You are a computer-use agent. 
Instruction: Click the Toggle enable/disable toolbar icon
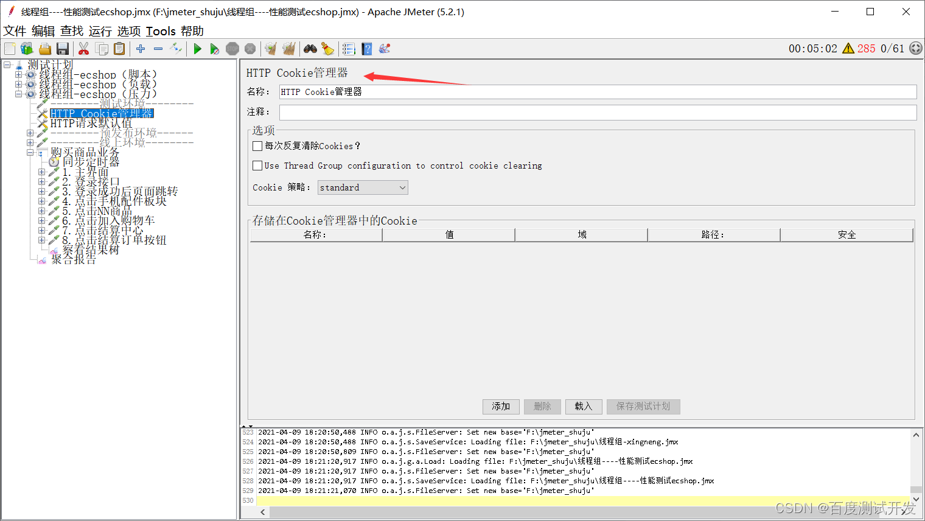pyautogui.click(x=176, y=49)
